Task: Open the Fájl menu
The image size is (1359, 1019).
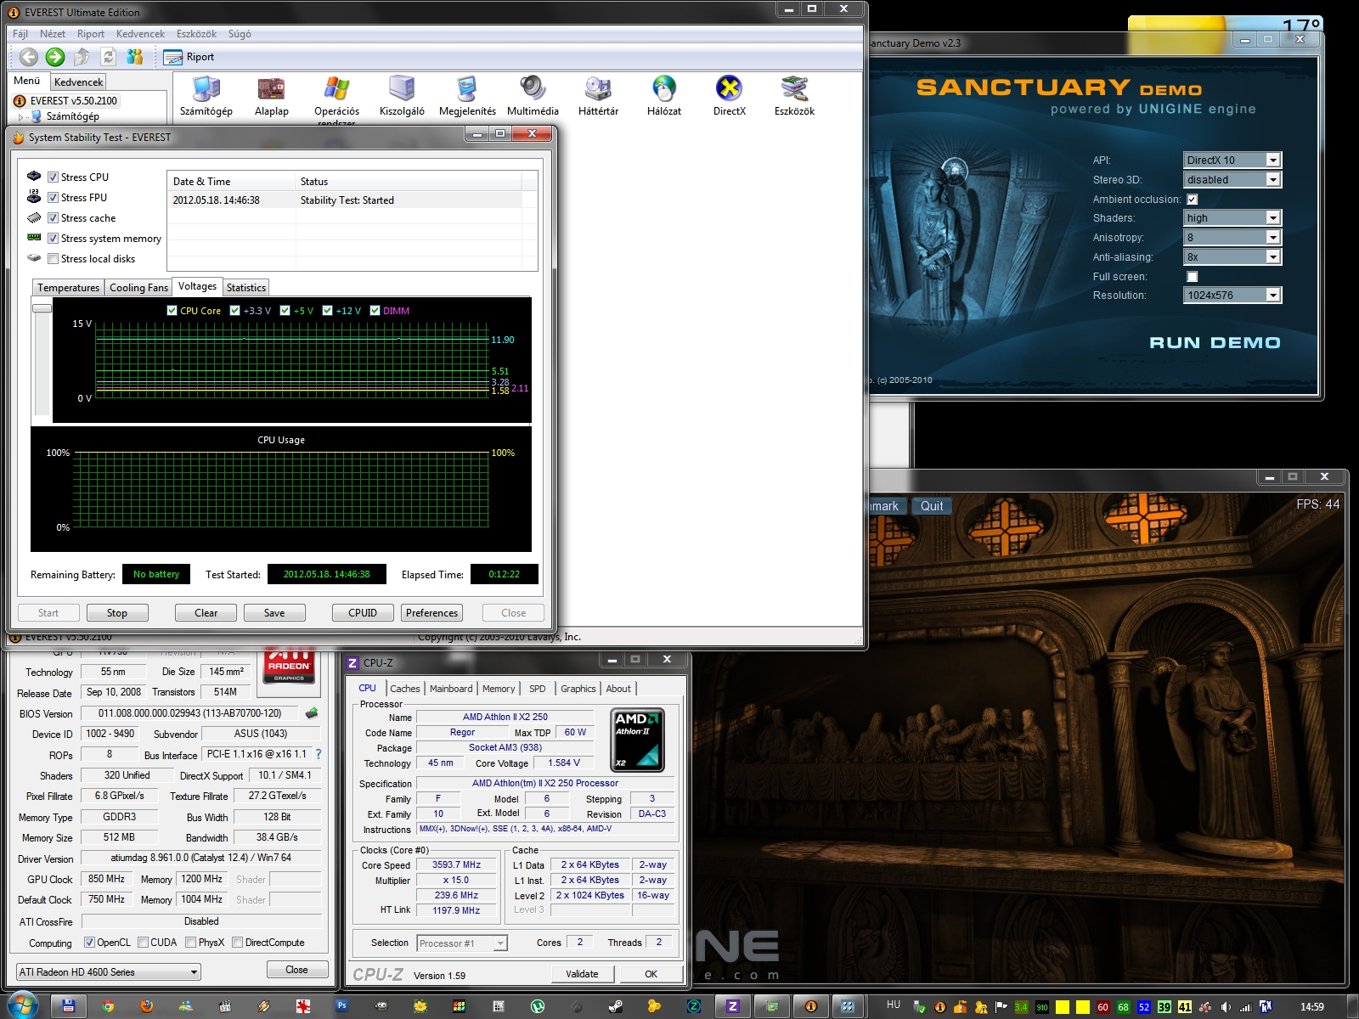Action: point(20,34)
